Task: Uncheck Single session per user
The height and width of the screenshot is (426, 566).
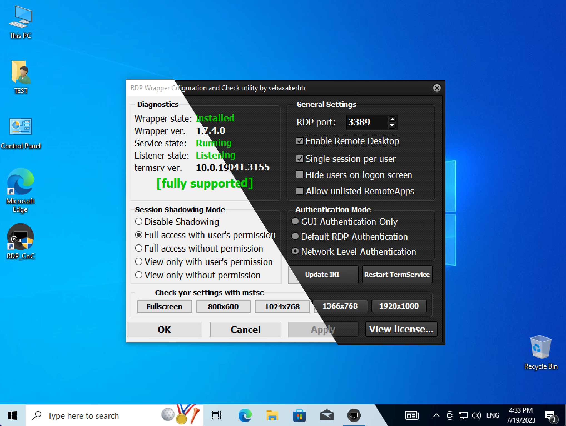Action: click(300, 159)
